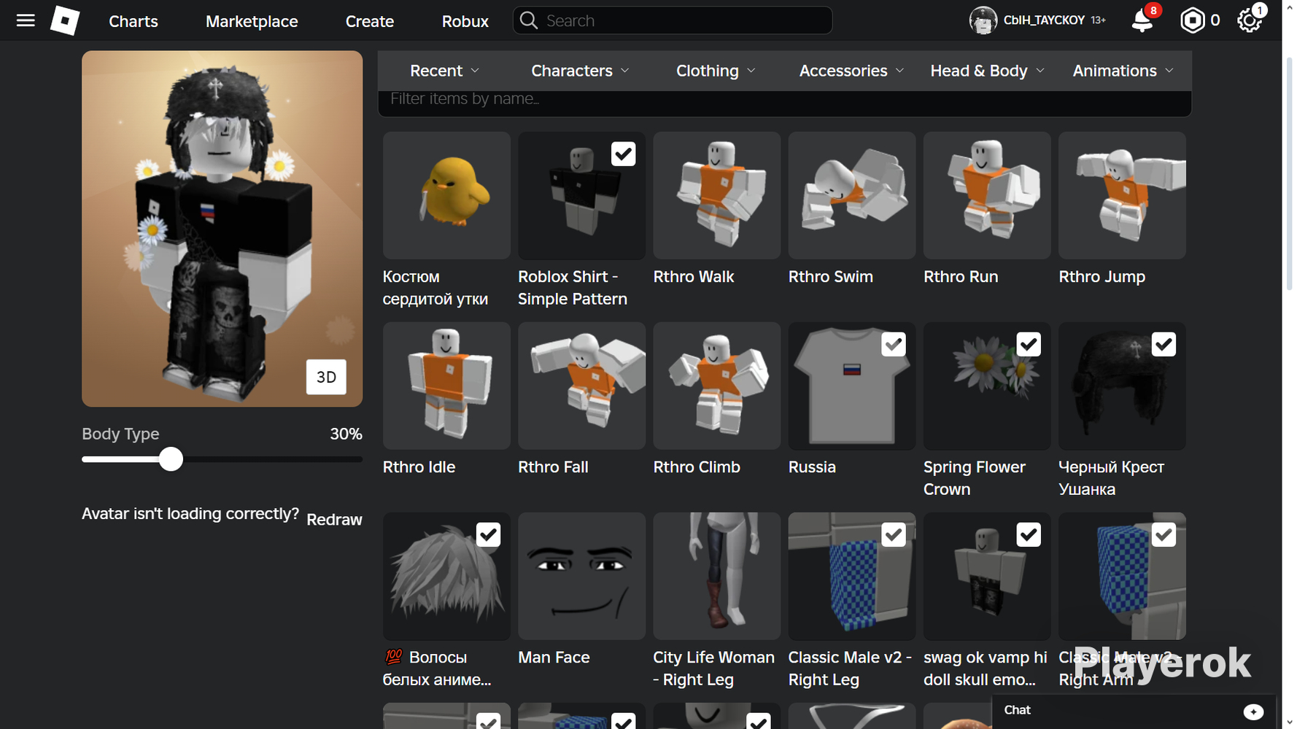Select the Rthro Swim animation
This screenshot has height=729, width=1297.
(x=852, y=195)
